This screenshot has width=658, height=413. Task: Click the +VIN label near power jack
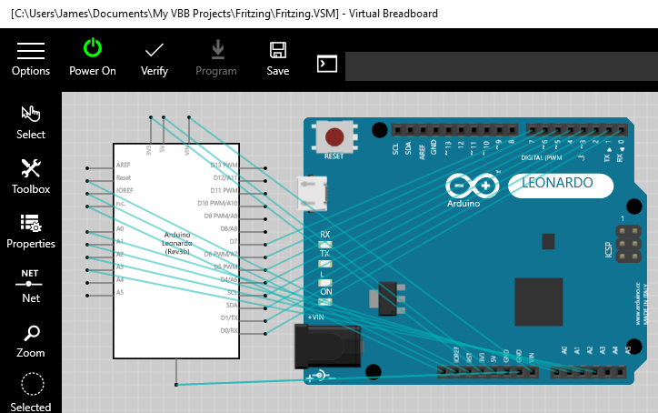point(316,317)
